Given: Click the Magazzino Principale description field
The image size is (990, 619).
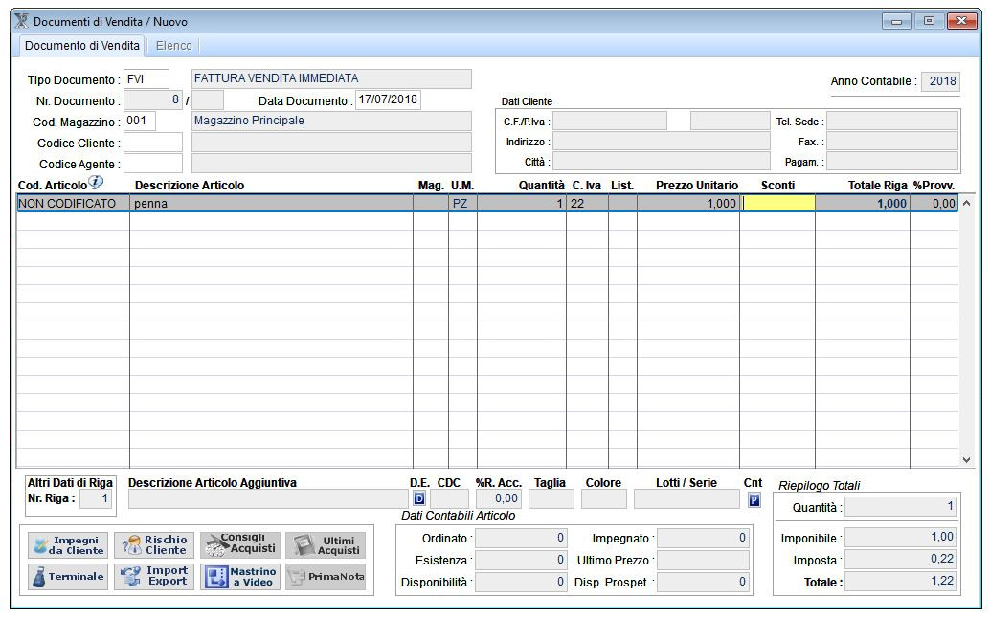Looking at the screenshot, I should [x=331, y=122].
